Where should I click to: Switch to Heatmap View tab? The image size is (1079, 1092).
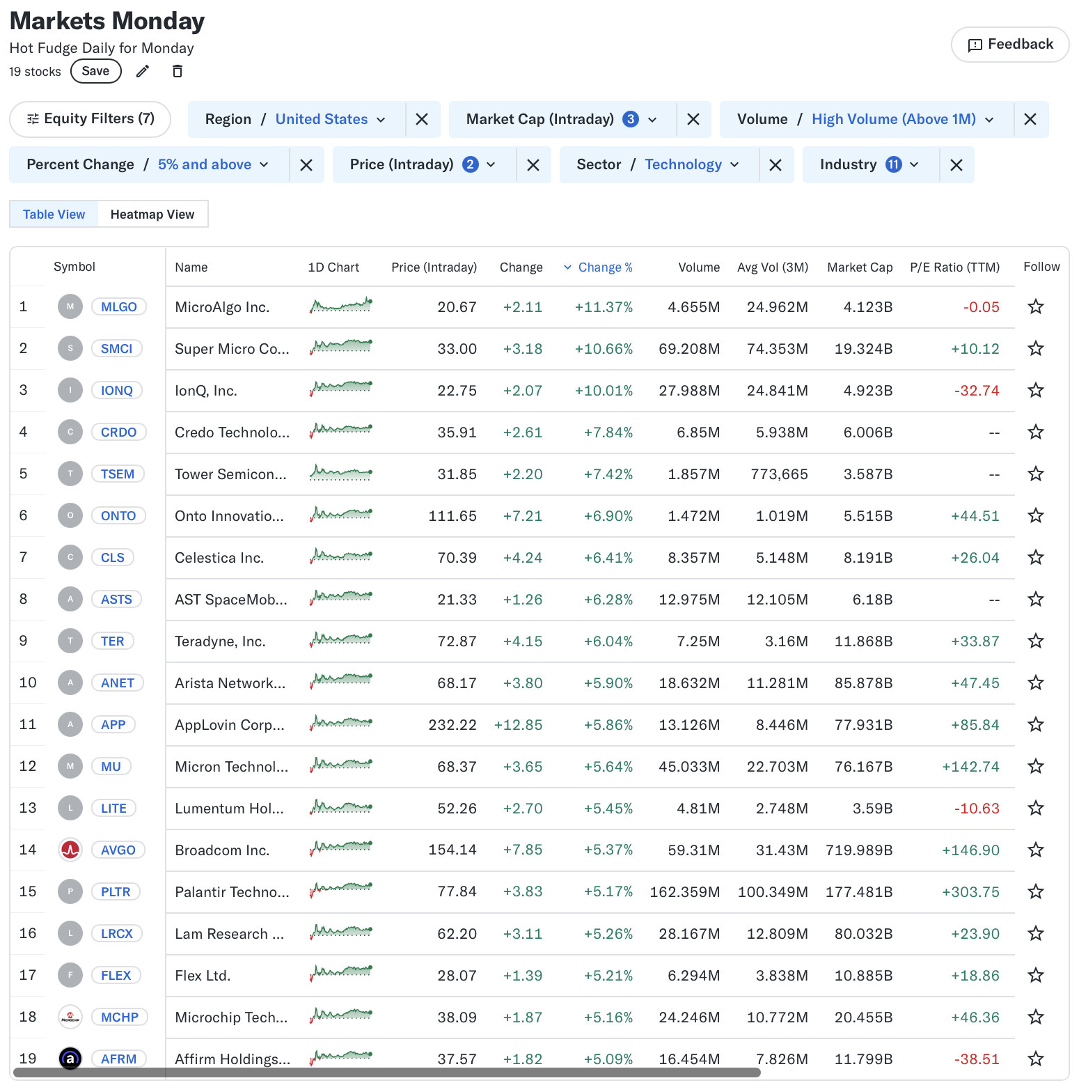click(152, 214)
